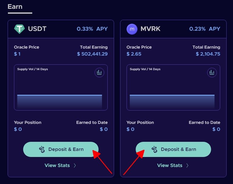Expand USDT View Stats chevron arrow
The image size is (233, 184).
(75, 165)
